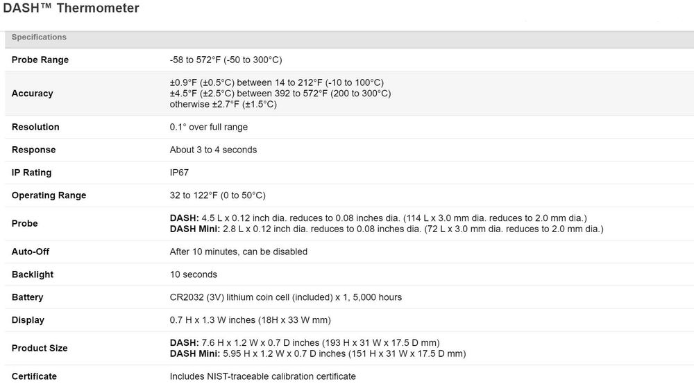This screenshot has height=386, width=694.
Task: Click the DASH Mini probe dimensions line
Action: (387, 229)
